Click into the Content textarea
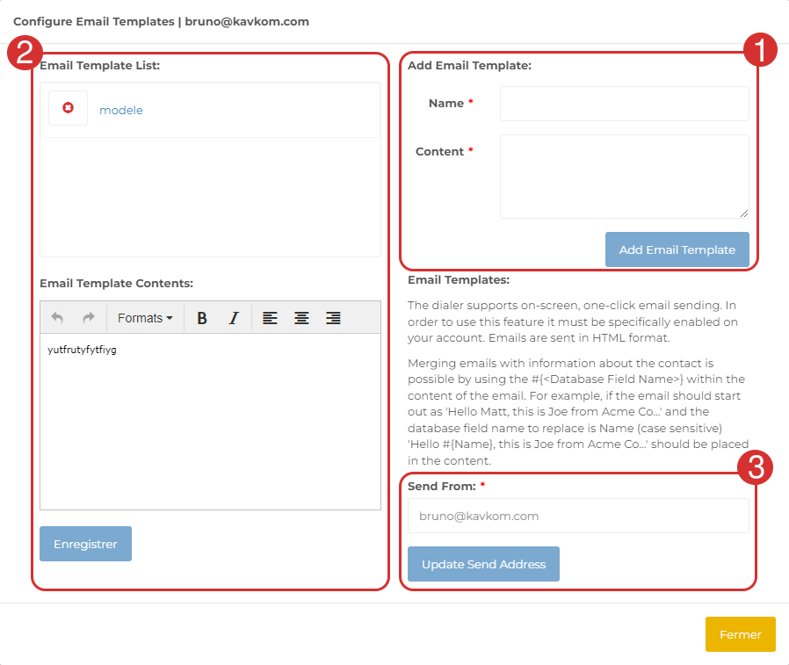 point(624,176)
